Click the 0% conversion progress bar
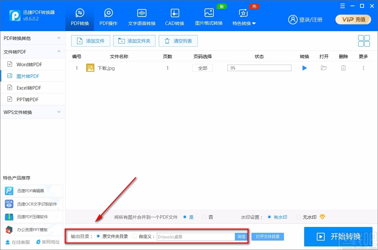 (x=259, y=68)
